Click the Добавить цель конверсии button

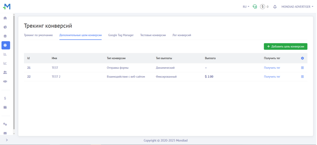coord(285,47)
